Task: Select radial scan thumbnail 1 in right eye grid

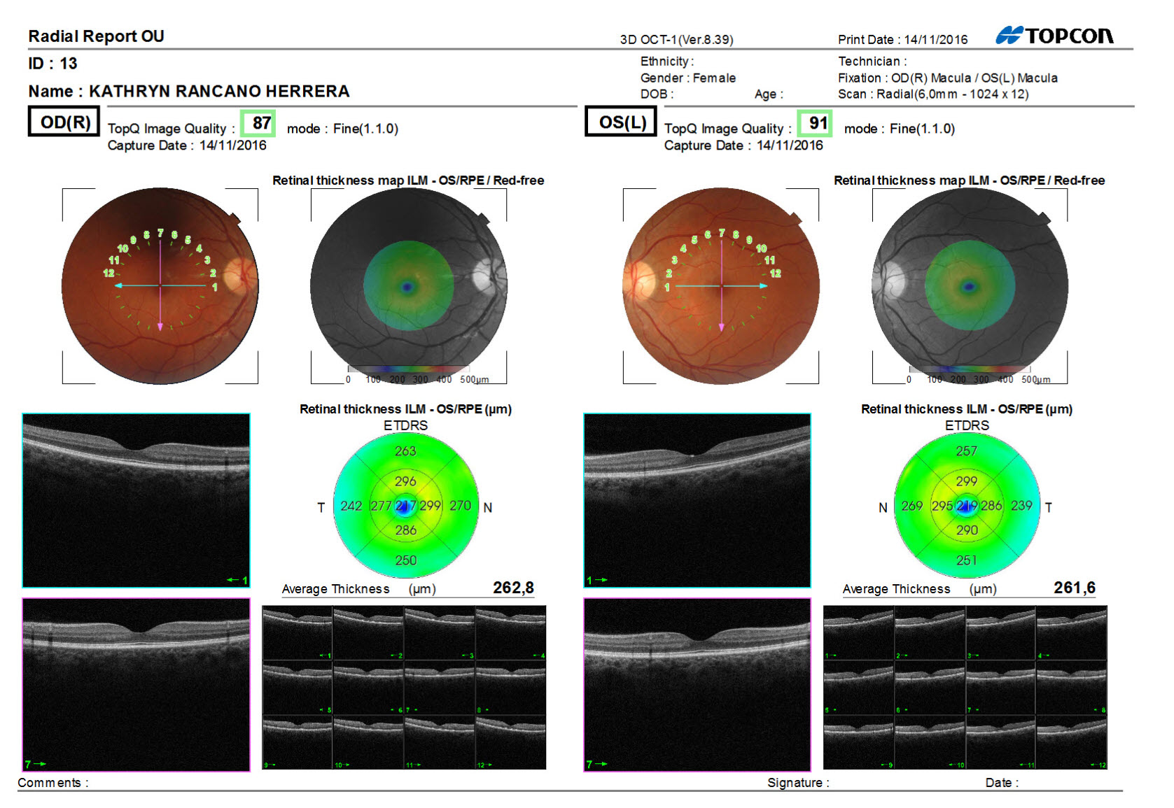Action: click(x=298, y=633)
